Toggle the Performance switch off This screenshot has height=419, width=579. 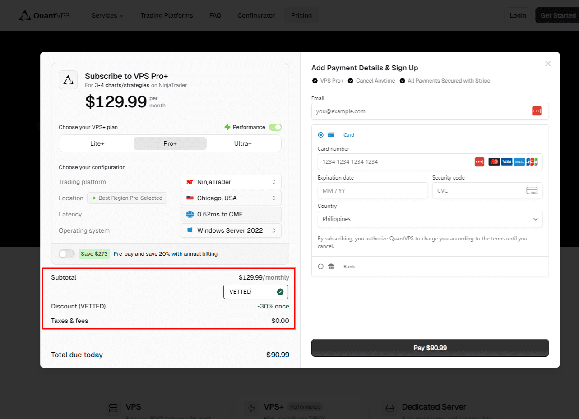click(x=275, y=127)
